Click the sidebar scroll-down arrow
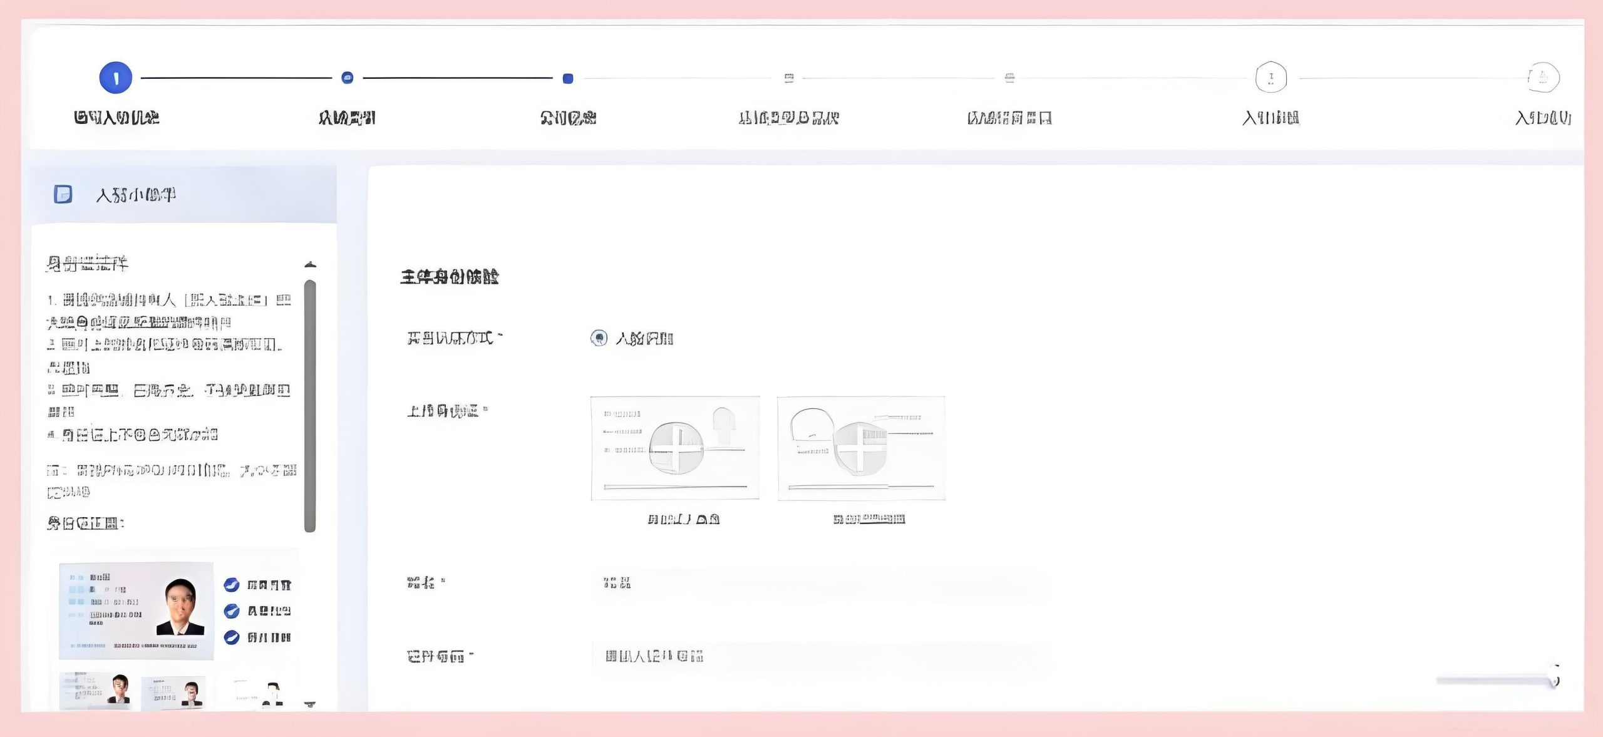The height and width of the screenshot is (737, 1603). coord(310,705)
